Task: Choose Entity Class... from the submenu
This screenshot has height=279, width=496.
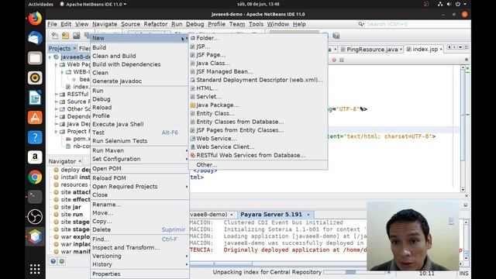Action: [x=258, y=113]
